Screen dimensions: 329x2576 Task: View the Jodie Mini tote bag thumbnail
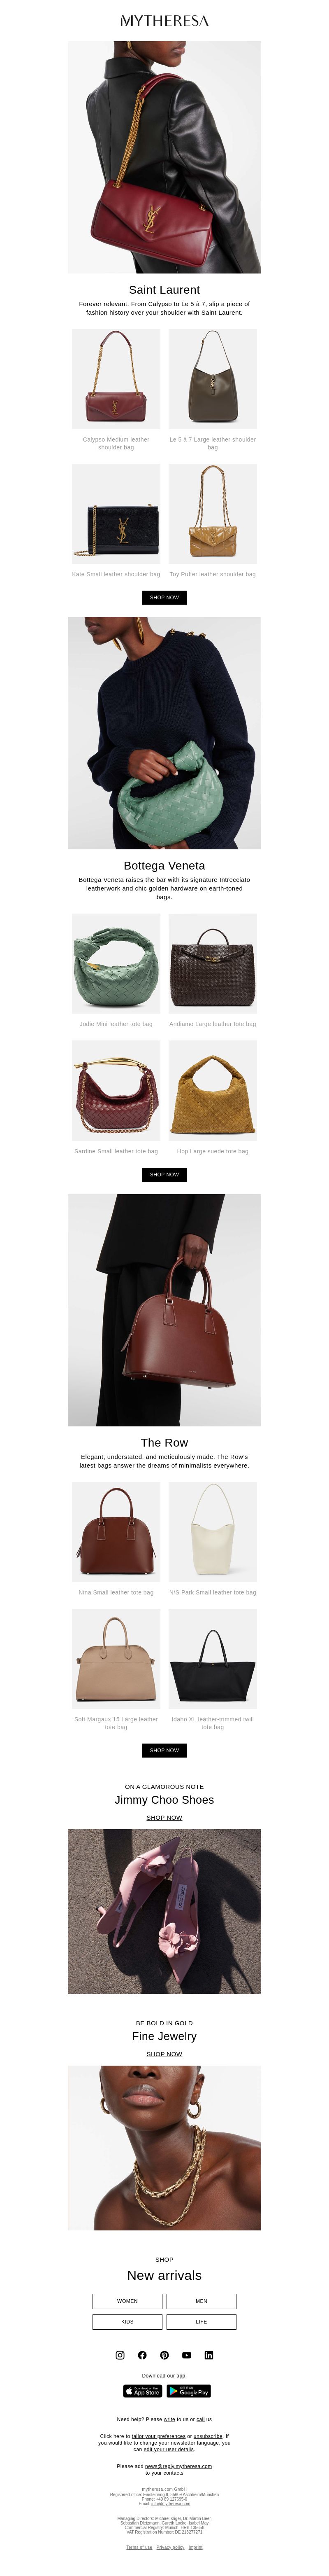click(x=116, y=964)
